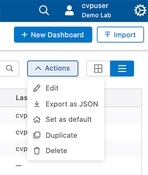Switch to list view layout
Screen dimensions: 148x175
[x=122, y=68]
